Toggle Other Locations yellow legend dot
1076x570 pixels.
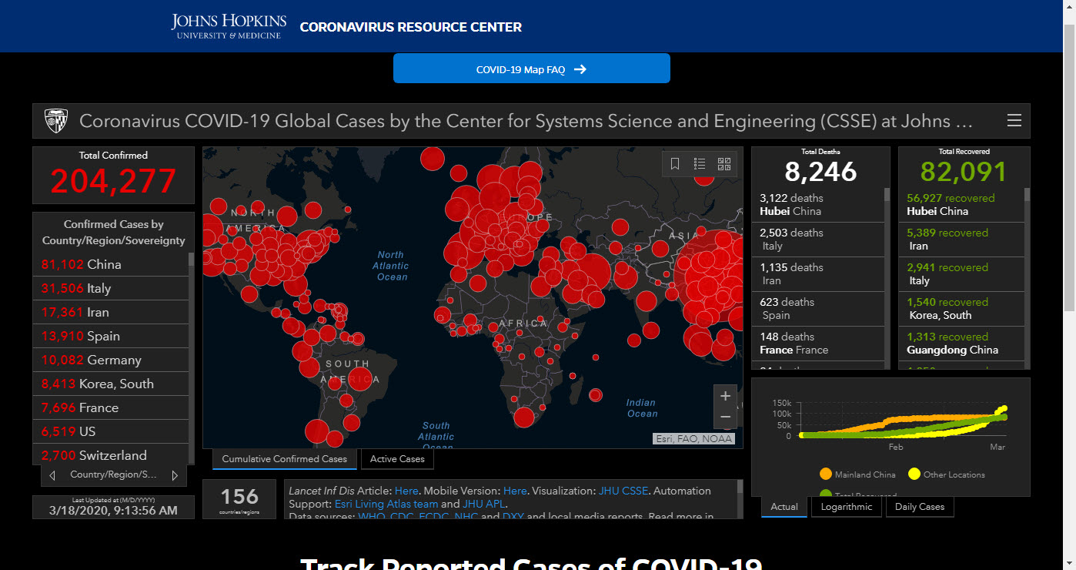coord(914,474)
